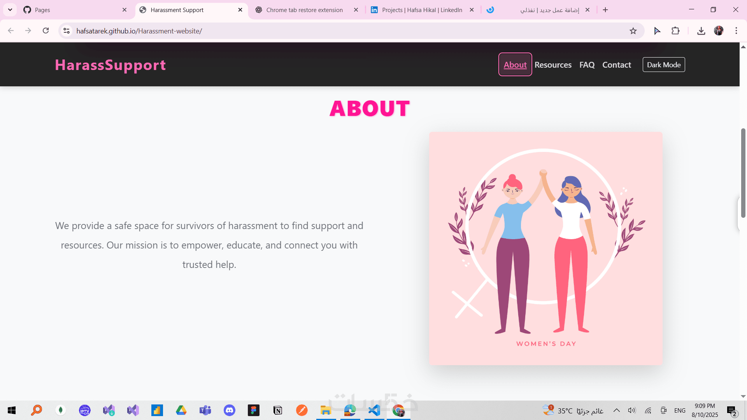Click the page vertical scrollbar thumb
The height and width of the screenshot is (420, 747).
point(743,173)
